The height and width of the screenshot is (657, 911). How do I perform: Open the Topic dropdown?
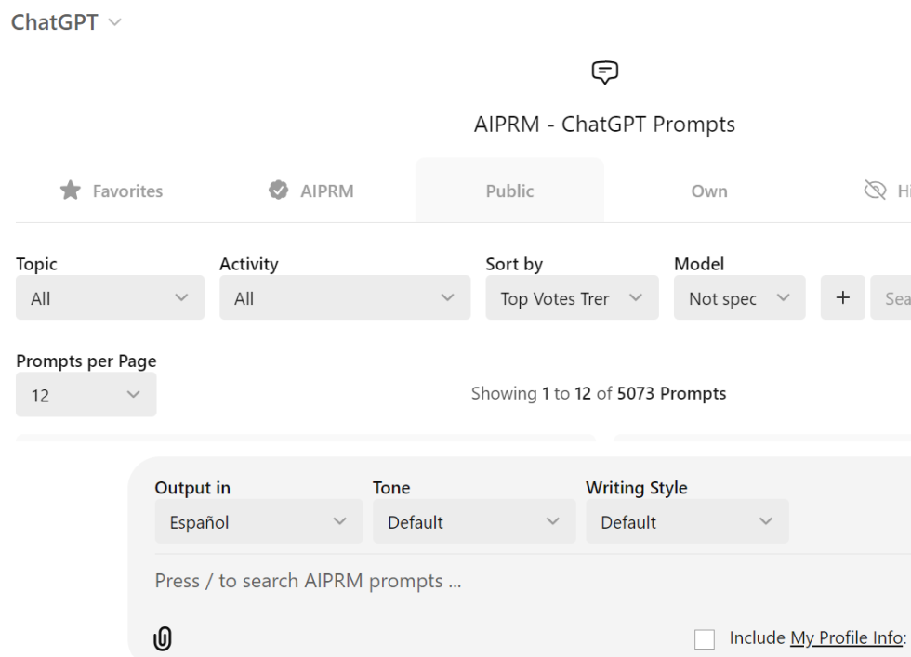[110, 297]
